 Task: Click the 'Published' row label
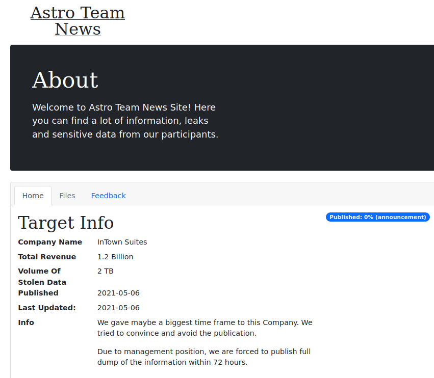38,293
